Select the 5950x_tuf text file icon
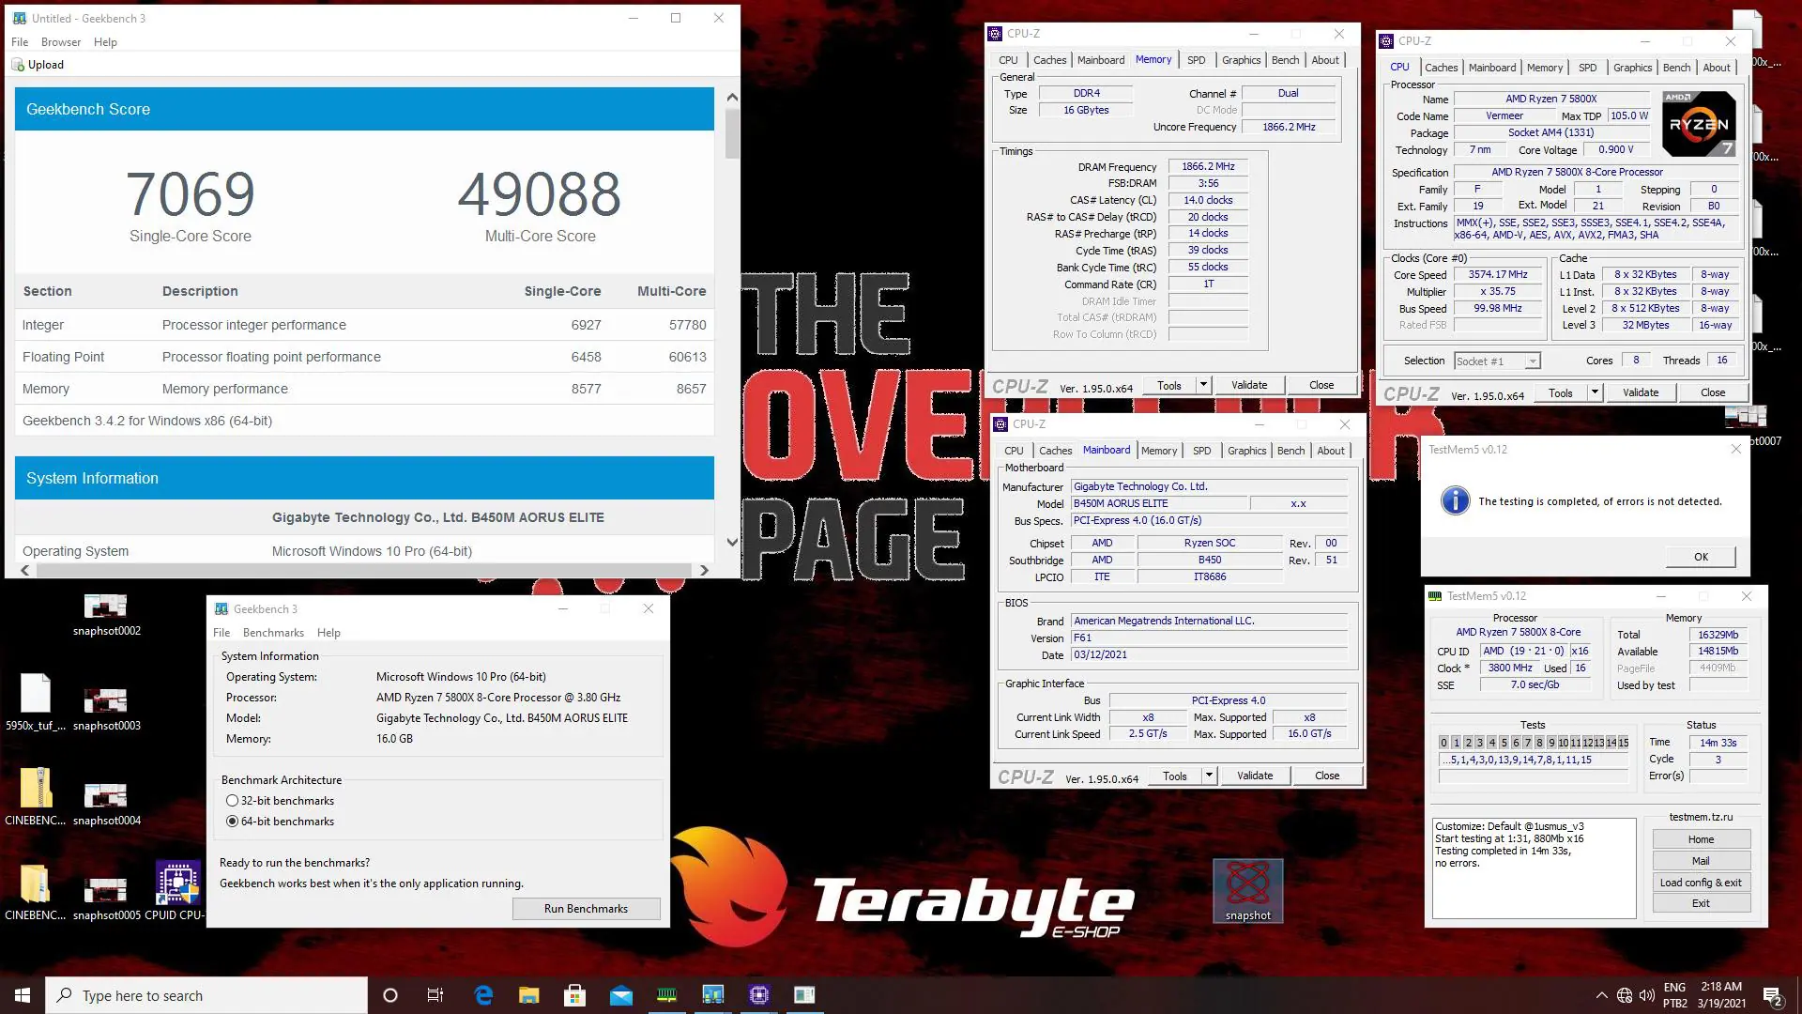Screen dimensions: 1802x1014 point(36,702)
